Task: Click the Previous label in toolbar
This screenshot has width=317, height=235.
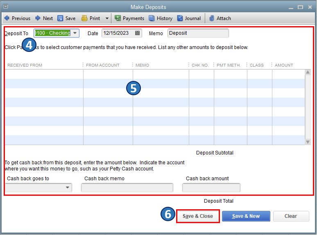Action: click(x=21, y=18)
